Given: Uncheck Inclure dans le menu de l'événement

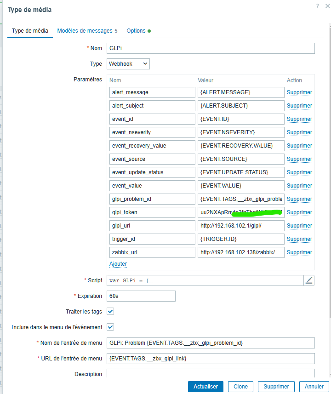Looking at the screenshot, I should (110, 327).
